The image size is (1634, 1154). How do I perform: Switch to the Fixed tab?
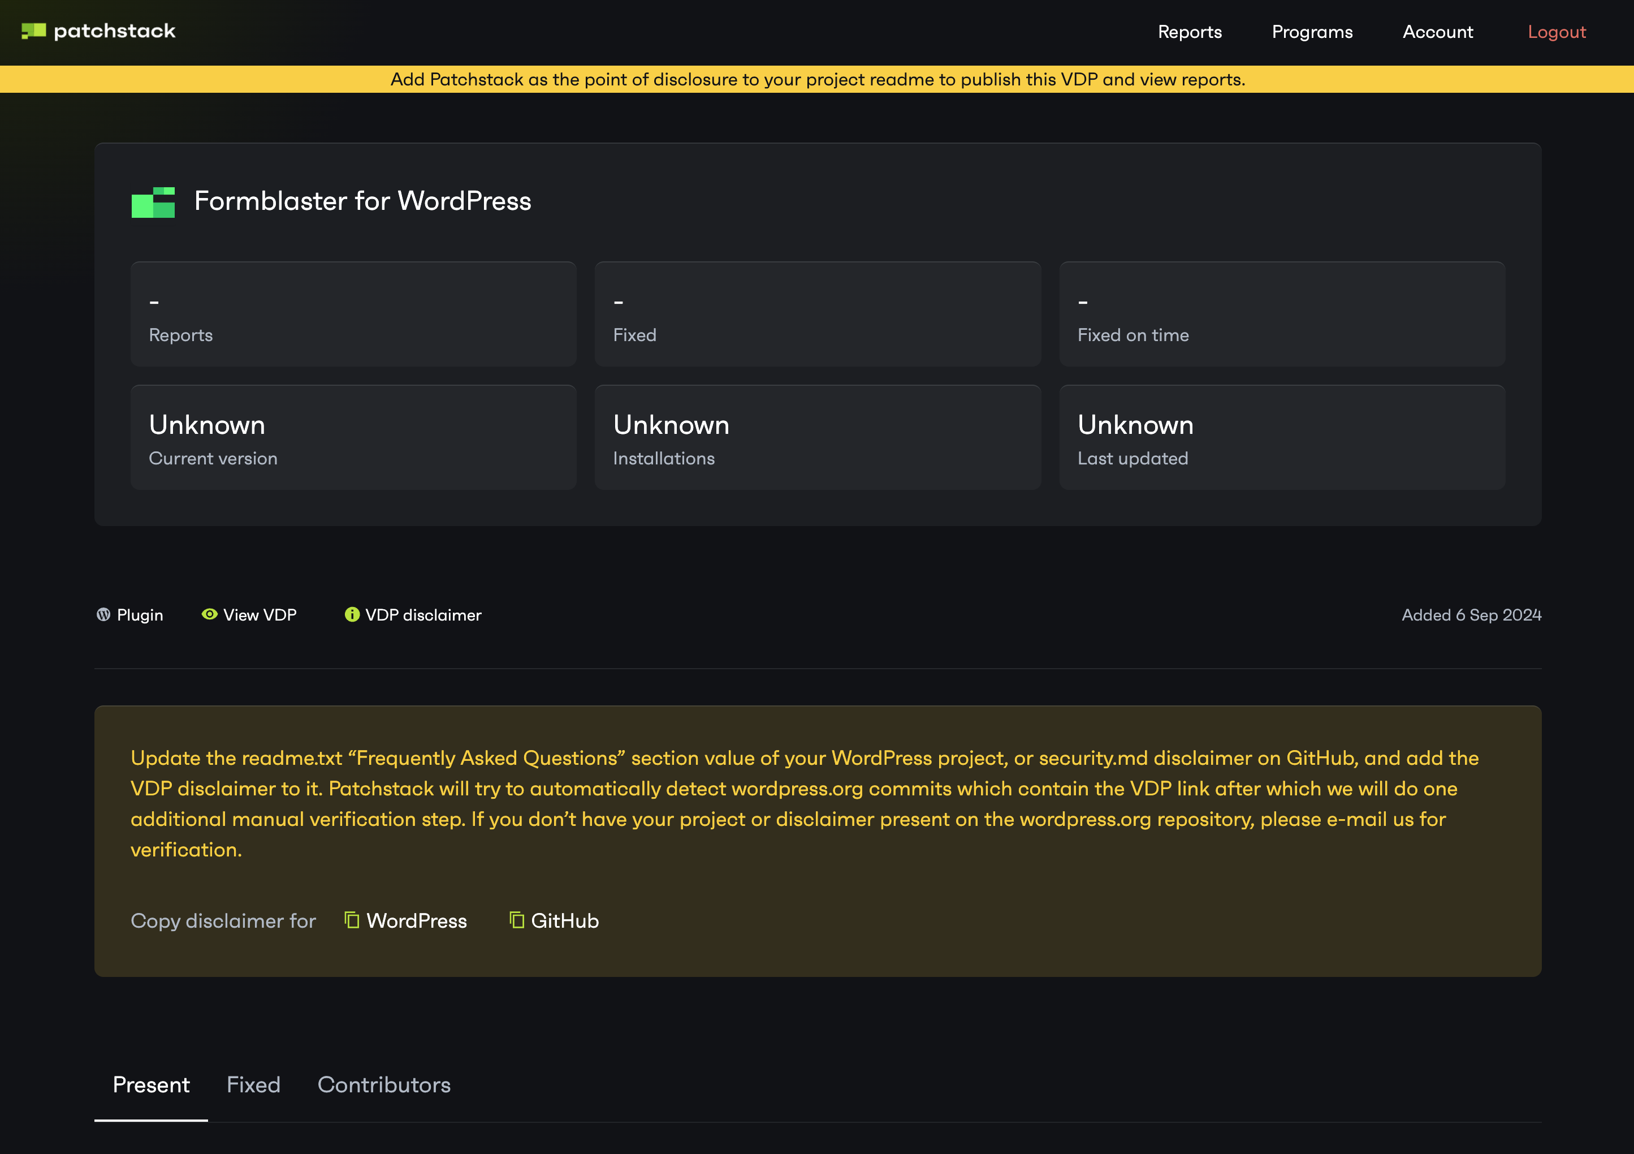[253, 1084]
